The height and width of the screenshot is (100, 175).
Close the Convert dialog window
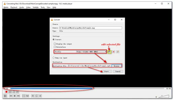pos(122,20)
